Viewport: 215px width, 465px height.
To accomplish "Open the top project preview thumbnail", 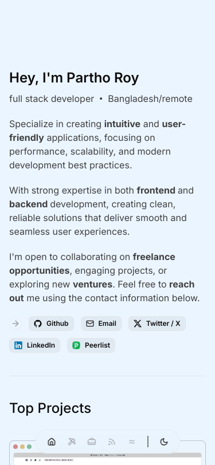I will [108, 453].
